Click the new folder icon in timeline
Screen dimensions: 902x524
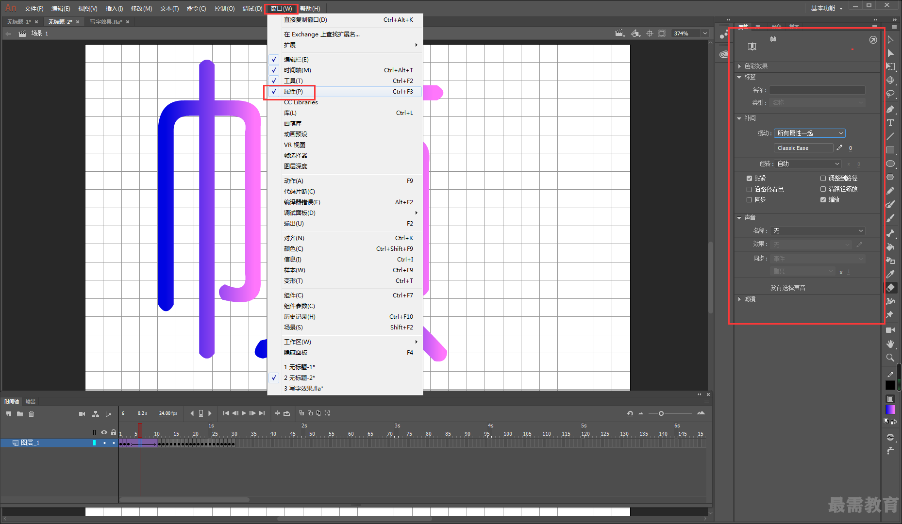point(20,414)
